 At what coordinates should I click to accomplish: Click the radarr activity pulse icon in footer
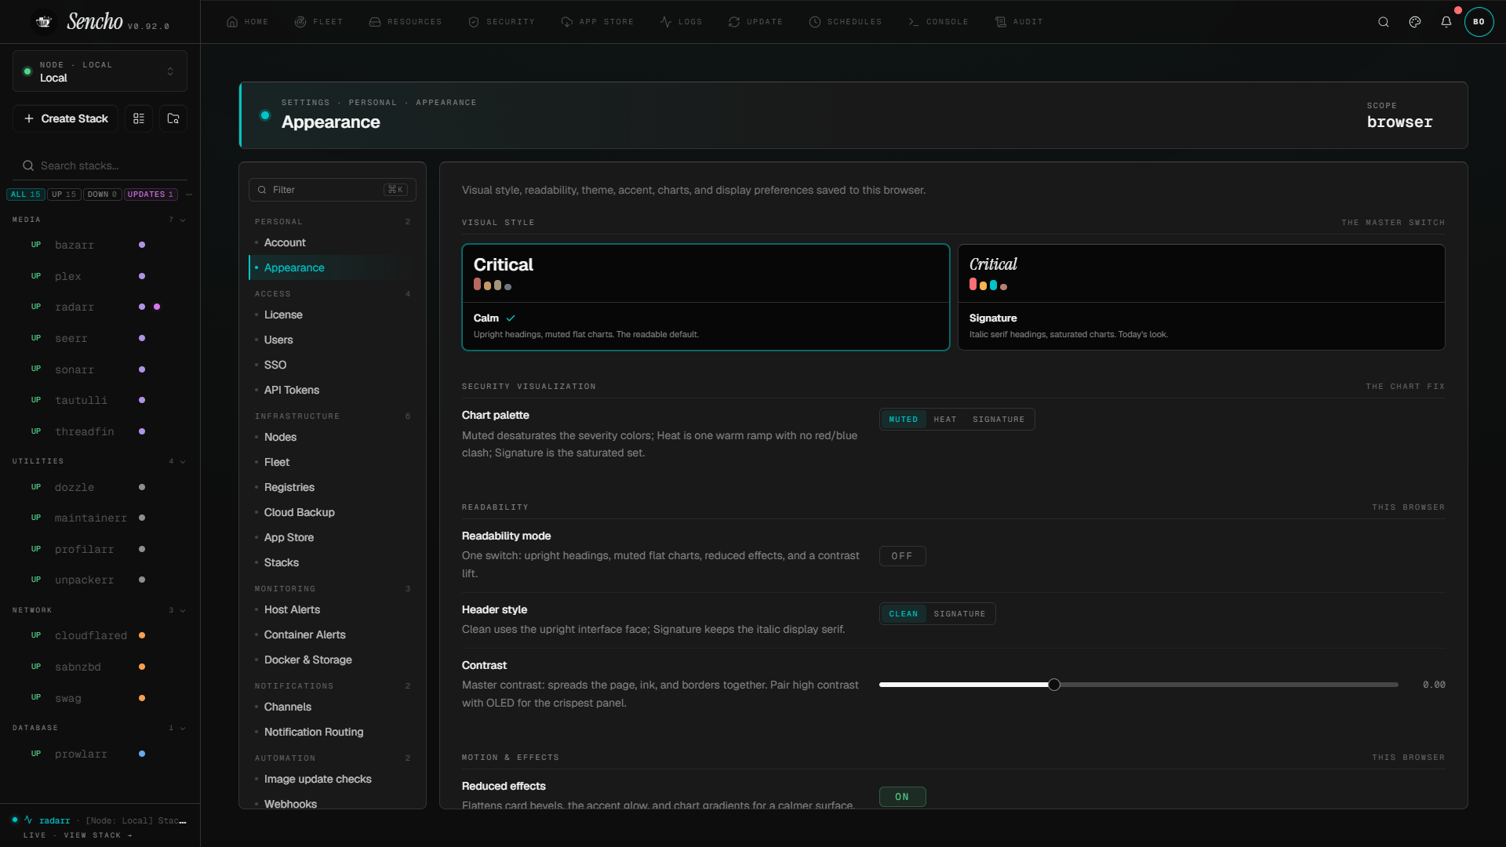pyautogui.click(x=28, y=820)
